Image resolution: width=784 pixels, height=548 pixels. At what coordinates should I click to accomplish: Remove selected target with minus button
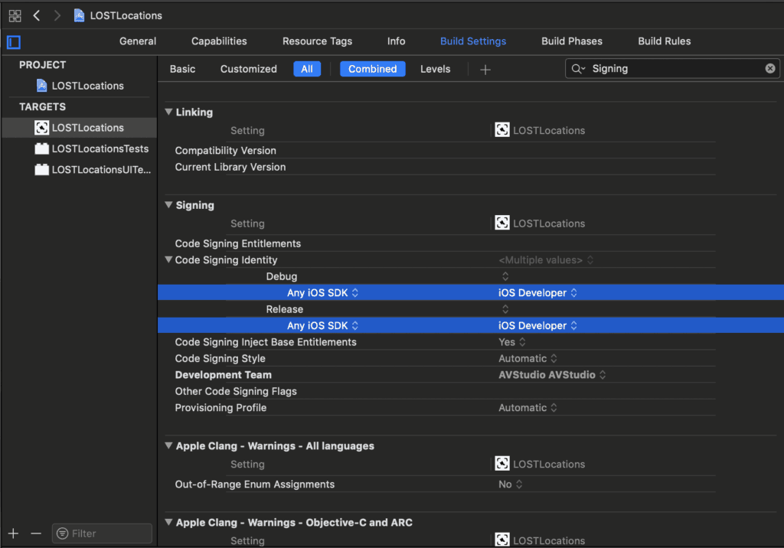pos(36,533)
